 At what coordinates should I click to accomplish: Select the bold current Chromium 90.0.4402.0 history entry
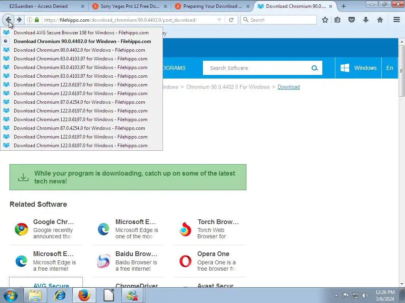(x=81, y=41)
